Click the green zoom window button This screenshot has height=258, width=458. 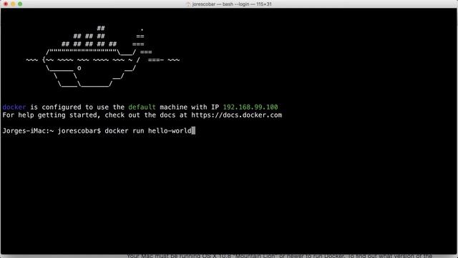tap(20, 4)
